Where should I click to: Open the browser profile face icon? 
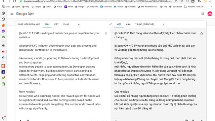click(x=205, y=1)
